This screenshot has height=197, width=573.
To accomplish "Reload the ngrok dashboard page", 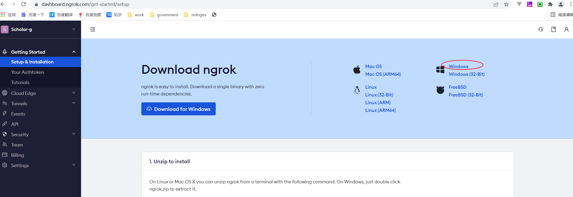I will [24, 4].
